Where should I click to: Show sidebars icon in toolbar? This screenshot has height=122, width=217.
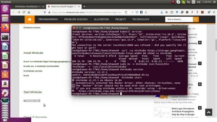172,12
